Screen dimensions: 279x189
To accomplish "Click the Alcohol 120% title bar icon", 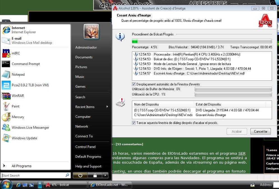I will (115, 8).
